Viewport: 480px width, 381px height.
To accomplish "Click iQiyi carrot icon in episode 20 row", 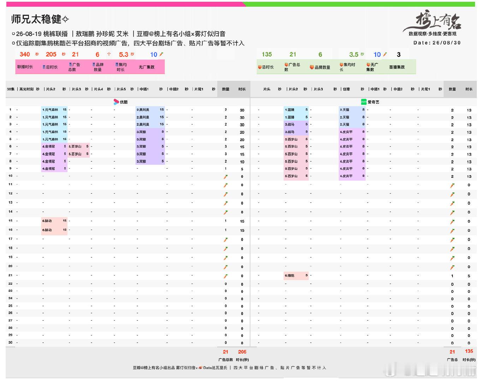I will (452, 267).
